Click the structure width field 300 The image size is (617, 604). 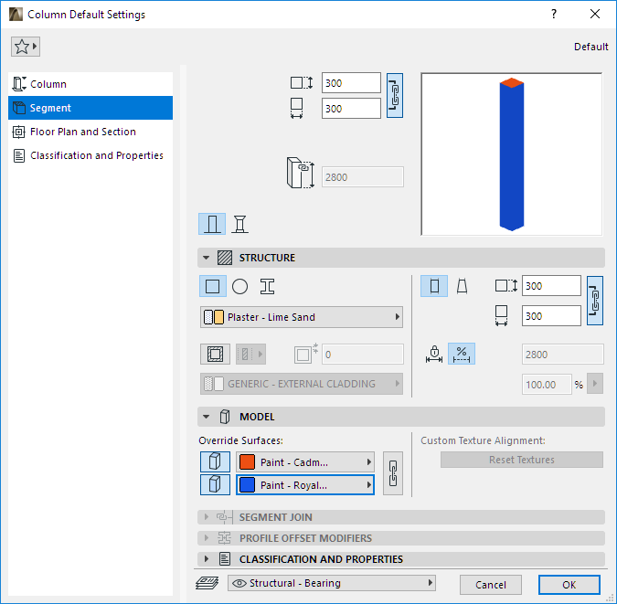click(x=551, y=316)
